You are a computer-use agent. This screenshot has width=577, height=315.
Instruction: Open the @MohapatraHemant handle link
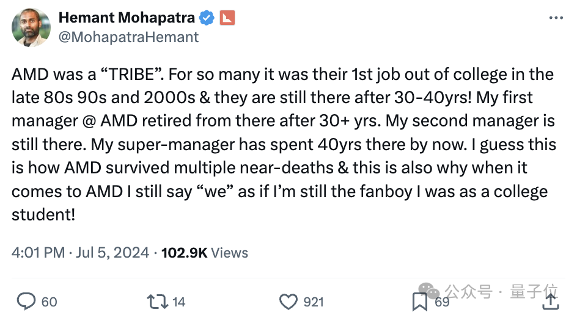[128, 37]
